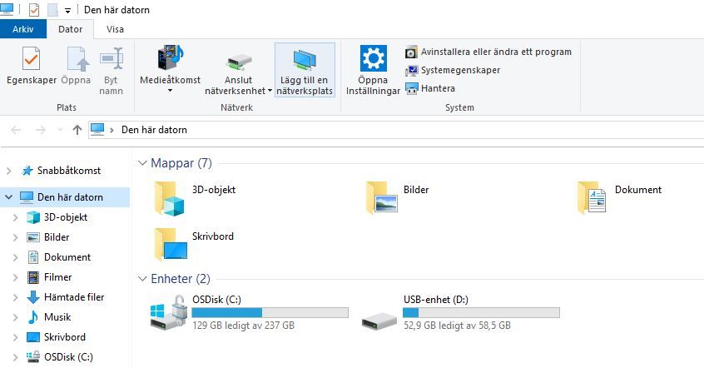This screenshot has height=368, width=704.
Task: Select the USB-enhet (D:) drive icon
Action: [379, 321]
